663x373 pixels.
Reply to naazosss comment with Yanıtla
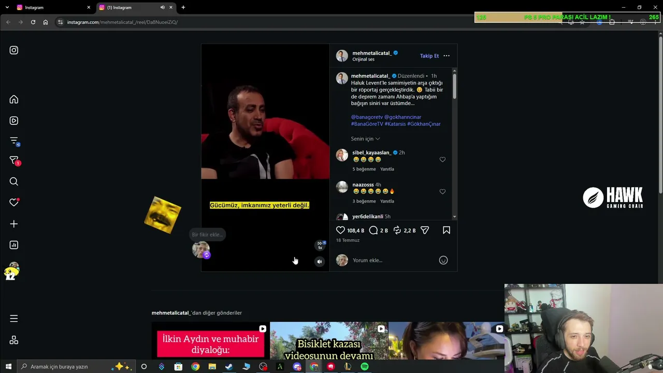pos(387,201)
